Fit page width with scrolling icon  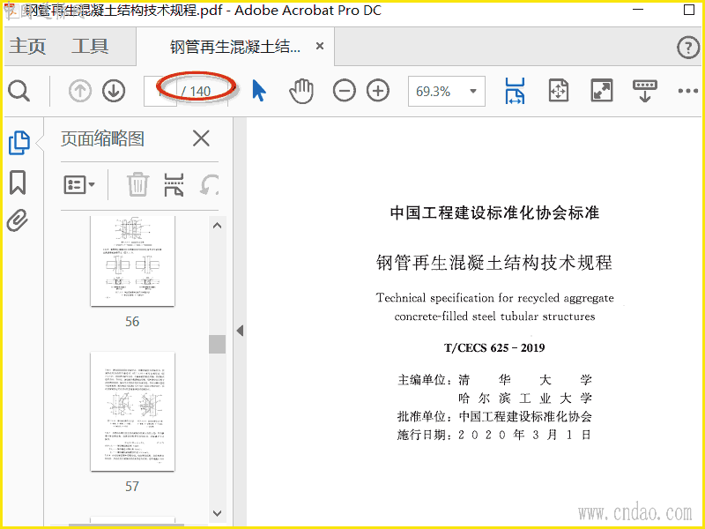[515, 91]
